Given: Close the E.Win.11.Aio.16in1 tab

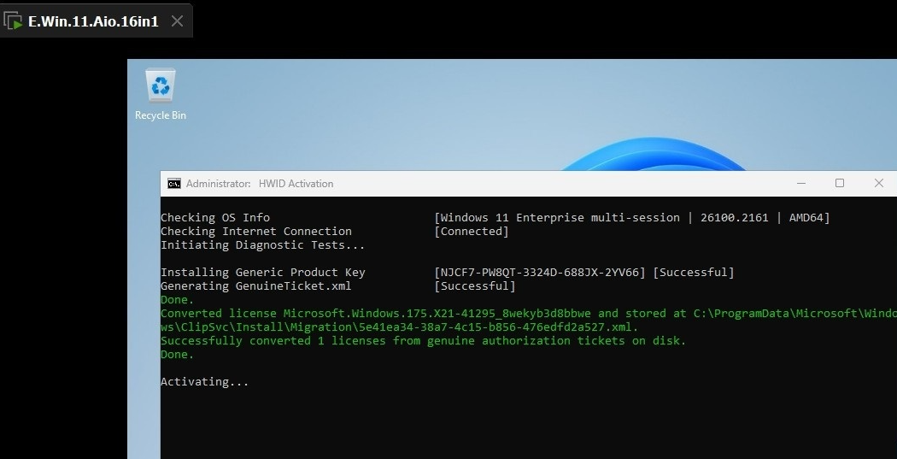Looking at the screenshot, I should pos(178,21).
